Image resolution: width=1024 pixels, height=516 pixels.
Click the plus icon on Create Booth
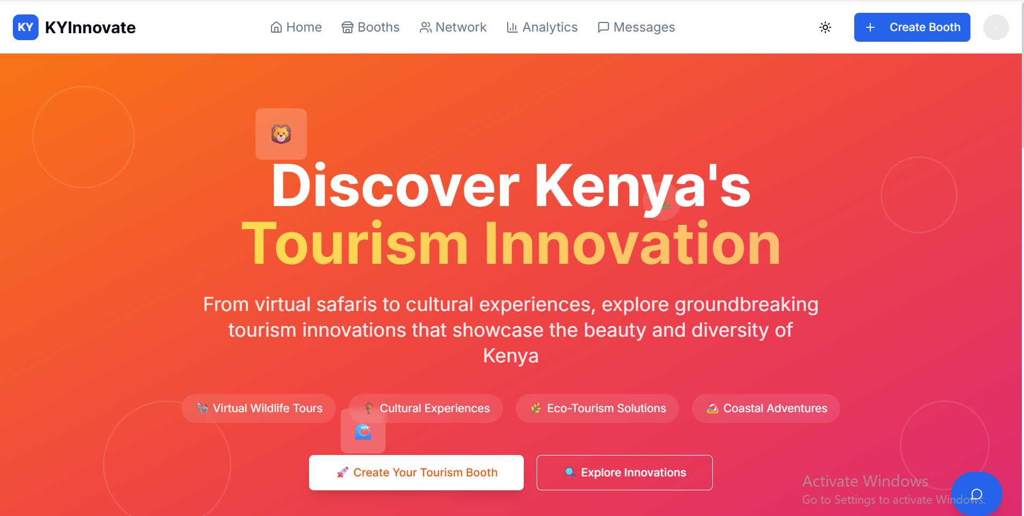(870, 27)
